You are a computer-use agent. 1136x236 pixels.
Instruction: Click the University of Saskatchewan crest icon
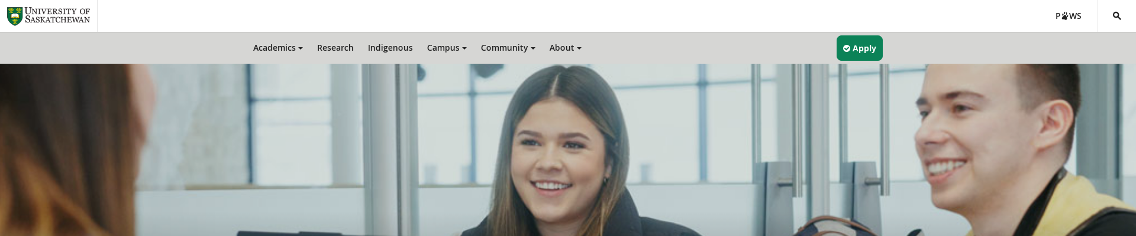15,17
